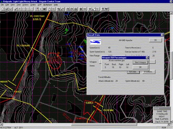173x129 pixels.
Task: Click the question mark Help icon
Action: (103, 9)
